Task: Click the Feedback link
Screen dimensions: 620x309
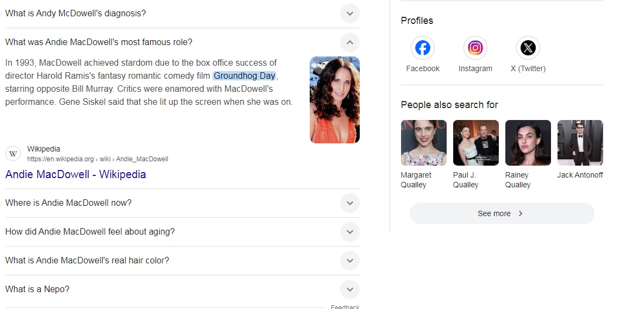Action: point(345,307)
